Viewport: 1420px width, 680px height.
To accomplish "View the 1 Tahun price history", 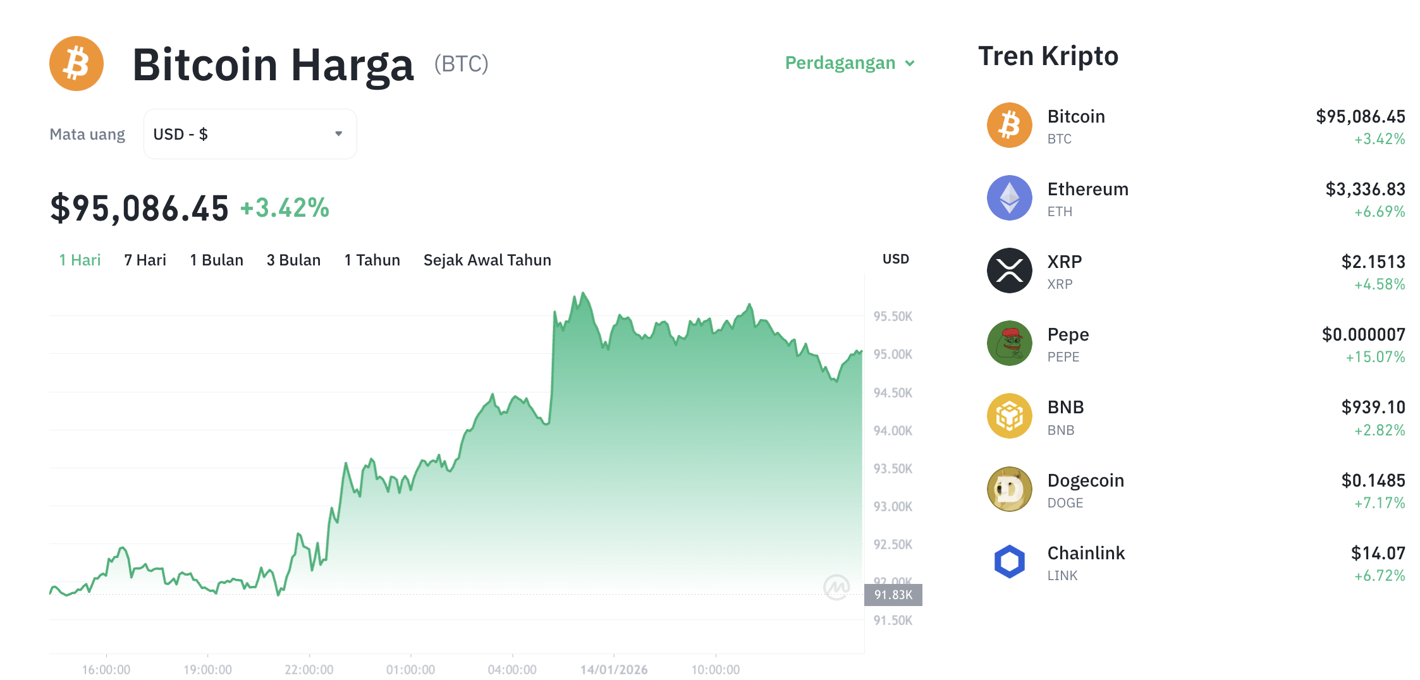I will [372, 260].
